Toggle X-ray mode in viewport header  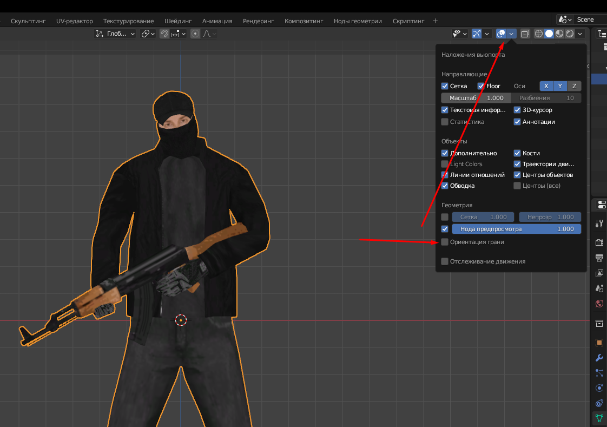[525, 34]
